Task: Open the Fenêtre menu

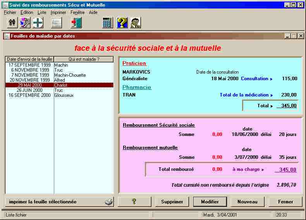Action: point(77,12)
